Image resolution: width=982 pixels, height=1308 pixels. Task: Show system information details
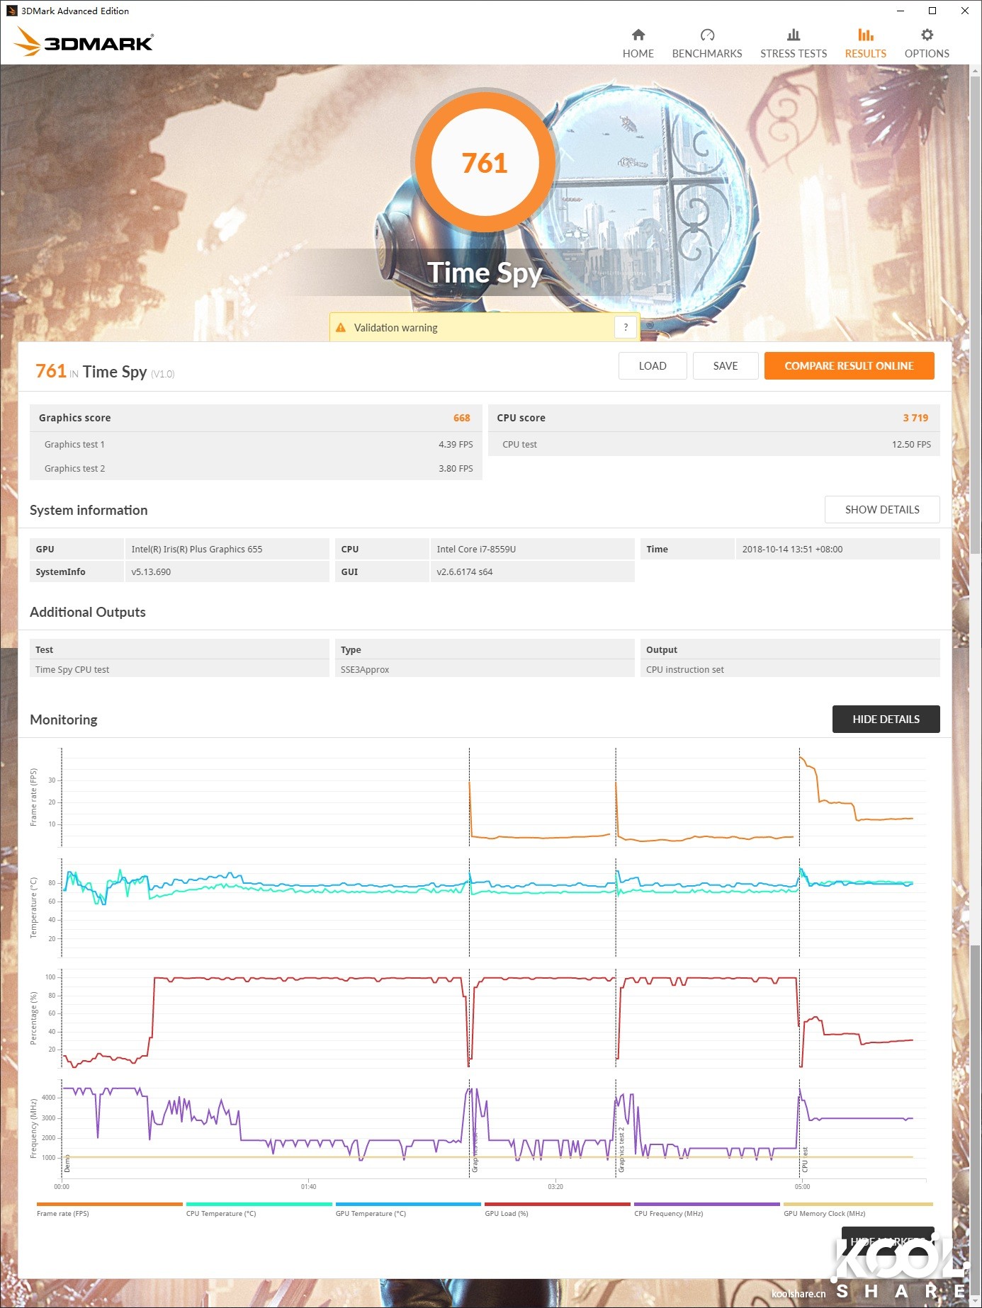tap(882, 510)
